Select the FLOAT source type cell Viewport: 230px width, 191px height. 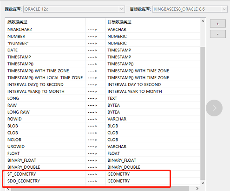[13, 153]
